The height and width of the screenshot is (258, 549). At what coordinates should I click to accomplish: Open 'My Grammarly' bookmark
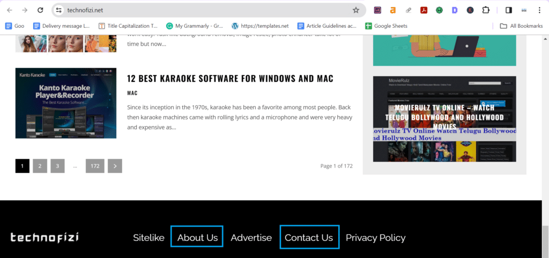(195, 26)
